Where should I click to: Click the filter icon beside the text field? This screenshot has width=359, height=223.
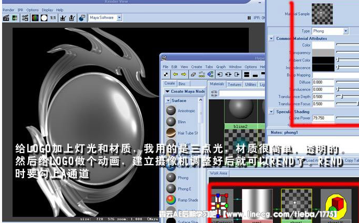point(214,93)
